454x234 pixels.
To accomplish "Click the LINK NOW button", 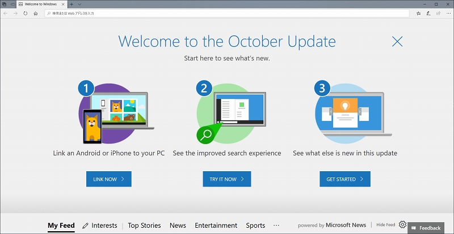I will click(x=109, y=179).
